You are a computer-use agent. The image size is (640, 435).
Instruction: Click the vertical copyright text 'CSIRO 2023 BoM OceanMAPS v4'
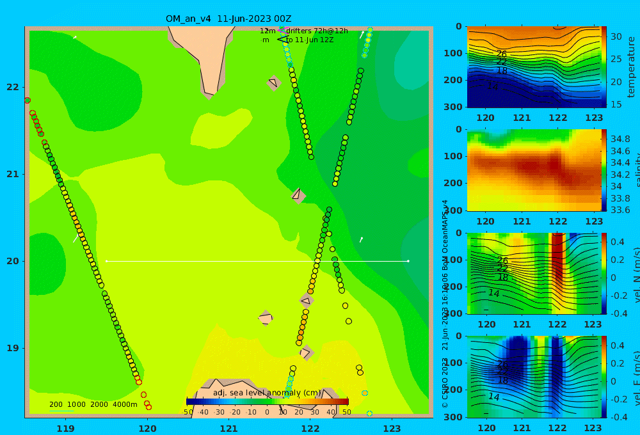(x=445, y=304)
